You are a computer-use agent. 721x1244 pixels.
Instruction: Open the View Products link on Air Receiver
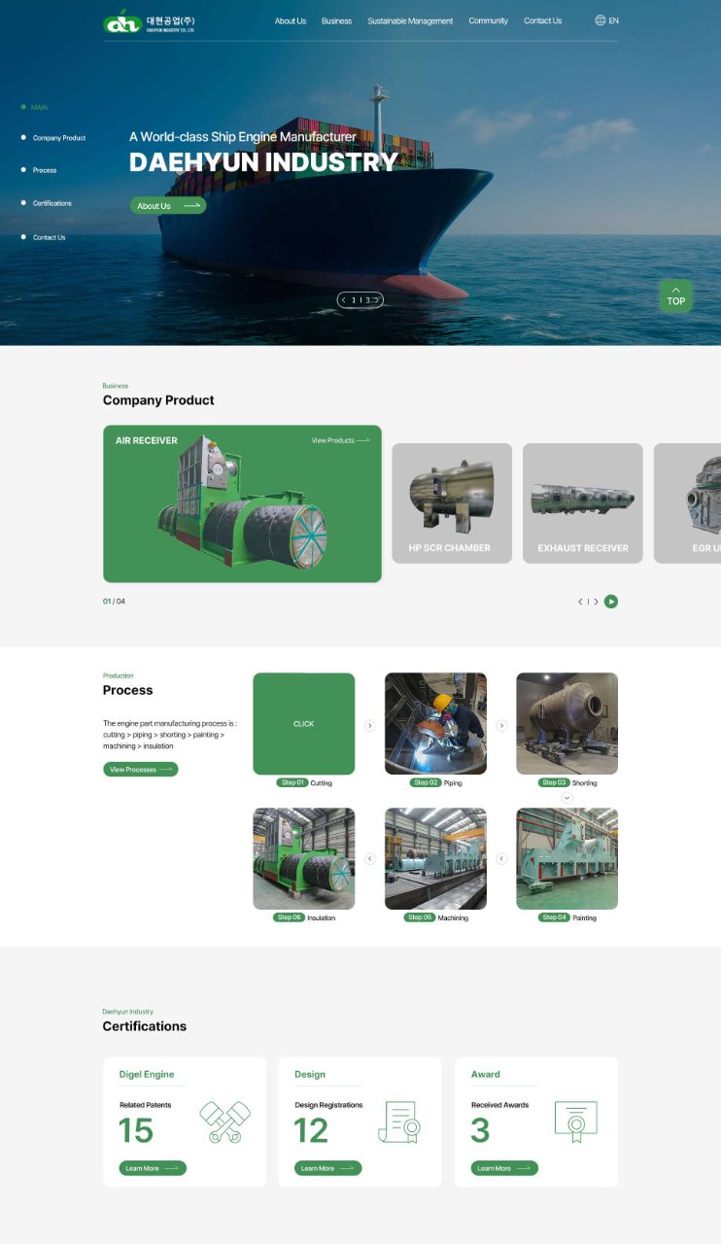pyautogui.click(x=340, y=440)
